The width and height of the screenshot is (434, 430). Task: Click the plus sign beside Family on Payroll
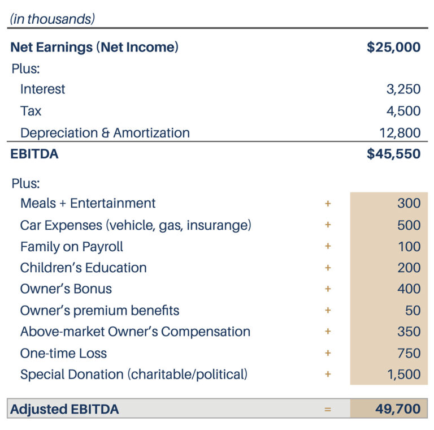[x=328, y=247]
